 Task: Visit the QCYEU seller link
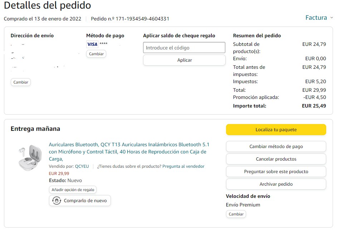point(82,166)
